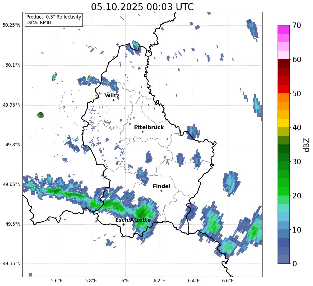This screenshot has height=286, width=313.
Task: Click the 49.8°N latitude label
Action: tap(13, 145)
